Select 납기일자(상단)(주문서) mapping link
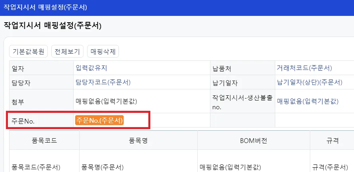The width and height of the screenshot is (354, 172). tap(309, 82)
